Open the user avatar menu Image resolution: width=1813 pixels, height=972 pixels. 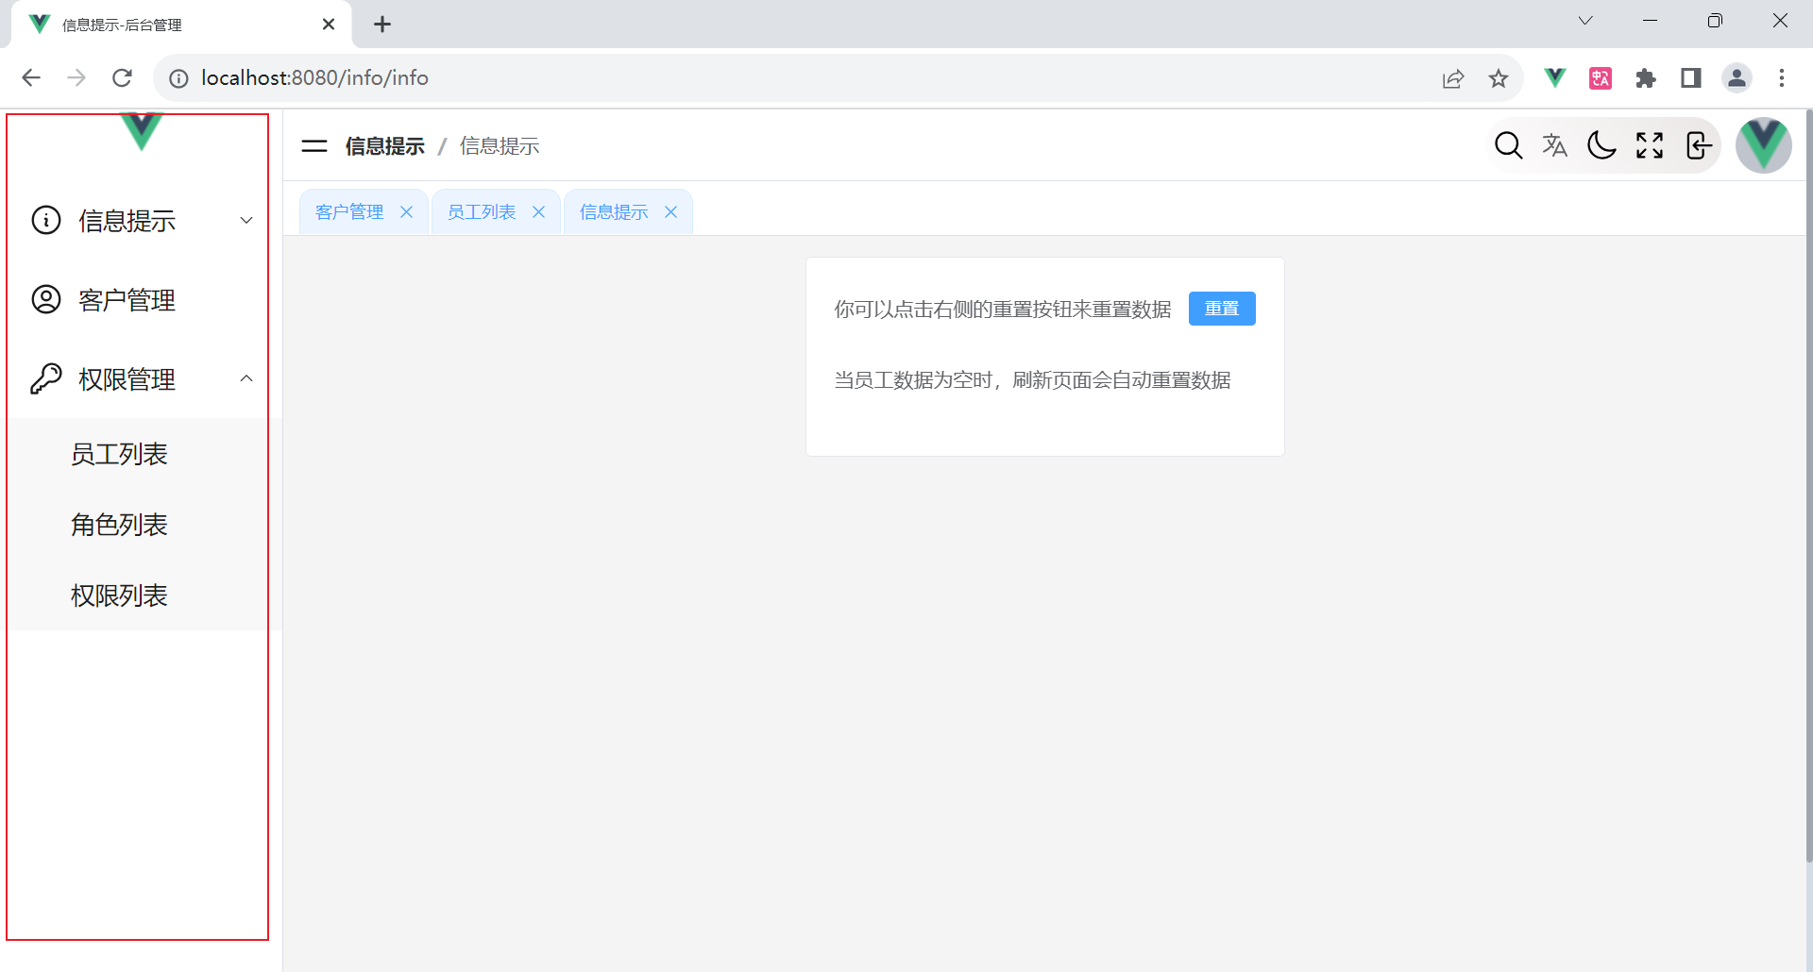pyautogui.click(x=1764, y=145)
